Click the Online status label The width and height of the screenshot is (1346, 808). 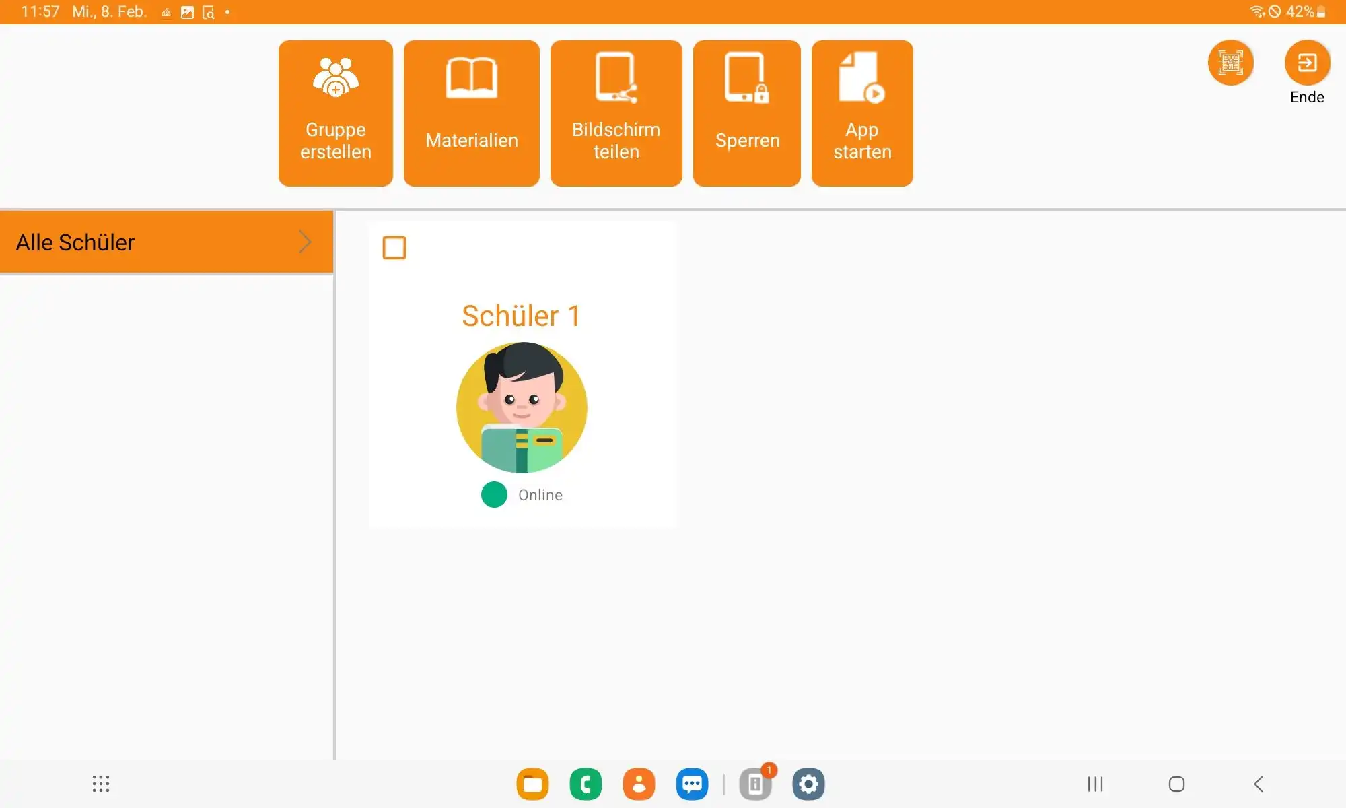point(540,495)
